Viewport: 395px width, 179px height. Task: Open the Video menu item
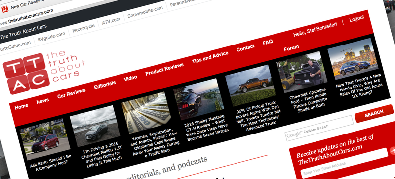click(x=130, y=78)
